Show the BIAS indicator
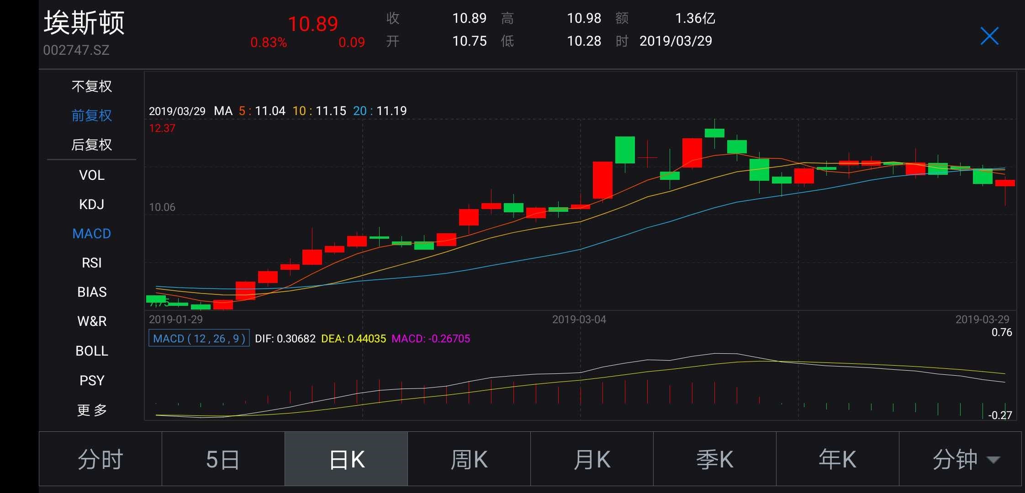 (92, 292)
